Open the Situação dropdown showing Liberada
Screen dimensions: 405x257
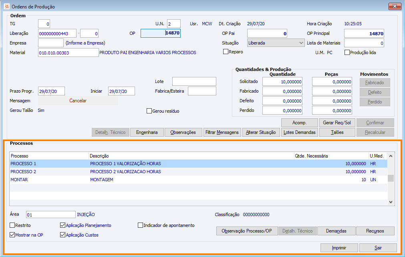click(x=275, y=43)
